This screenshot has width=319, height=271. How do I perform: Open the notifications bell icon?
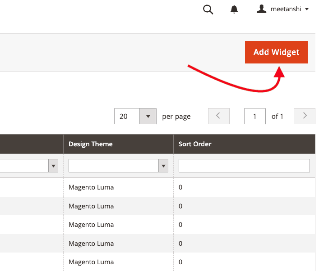[234, 9]
